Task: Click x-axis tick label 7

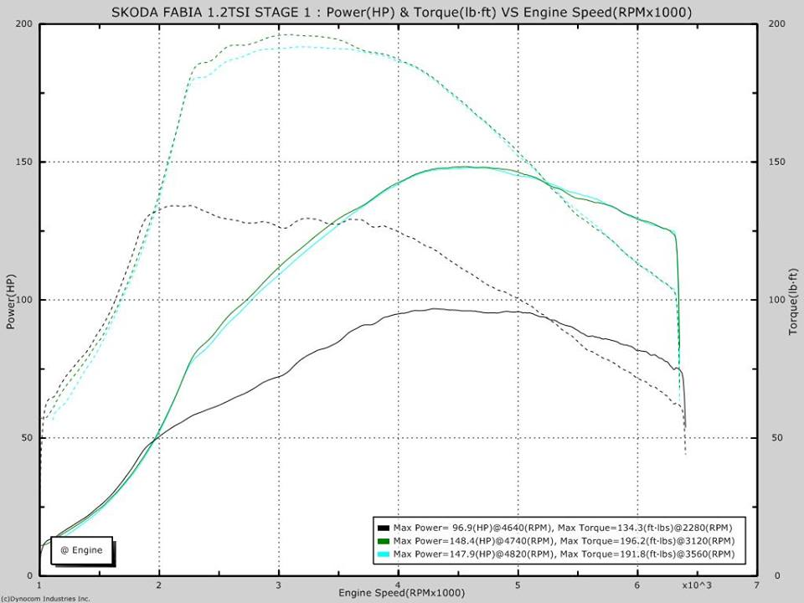Action: click(757, 585)
